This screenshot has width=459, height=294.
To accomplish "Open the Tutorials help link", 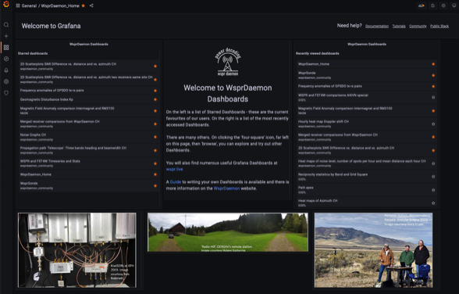I will [x=399, y=26].
